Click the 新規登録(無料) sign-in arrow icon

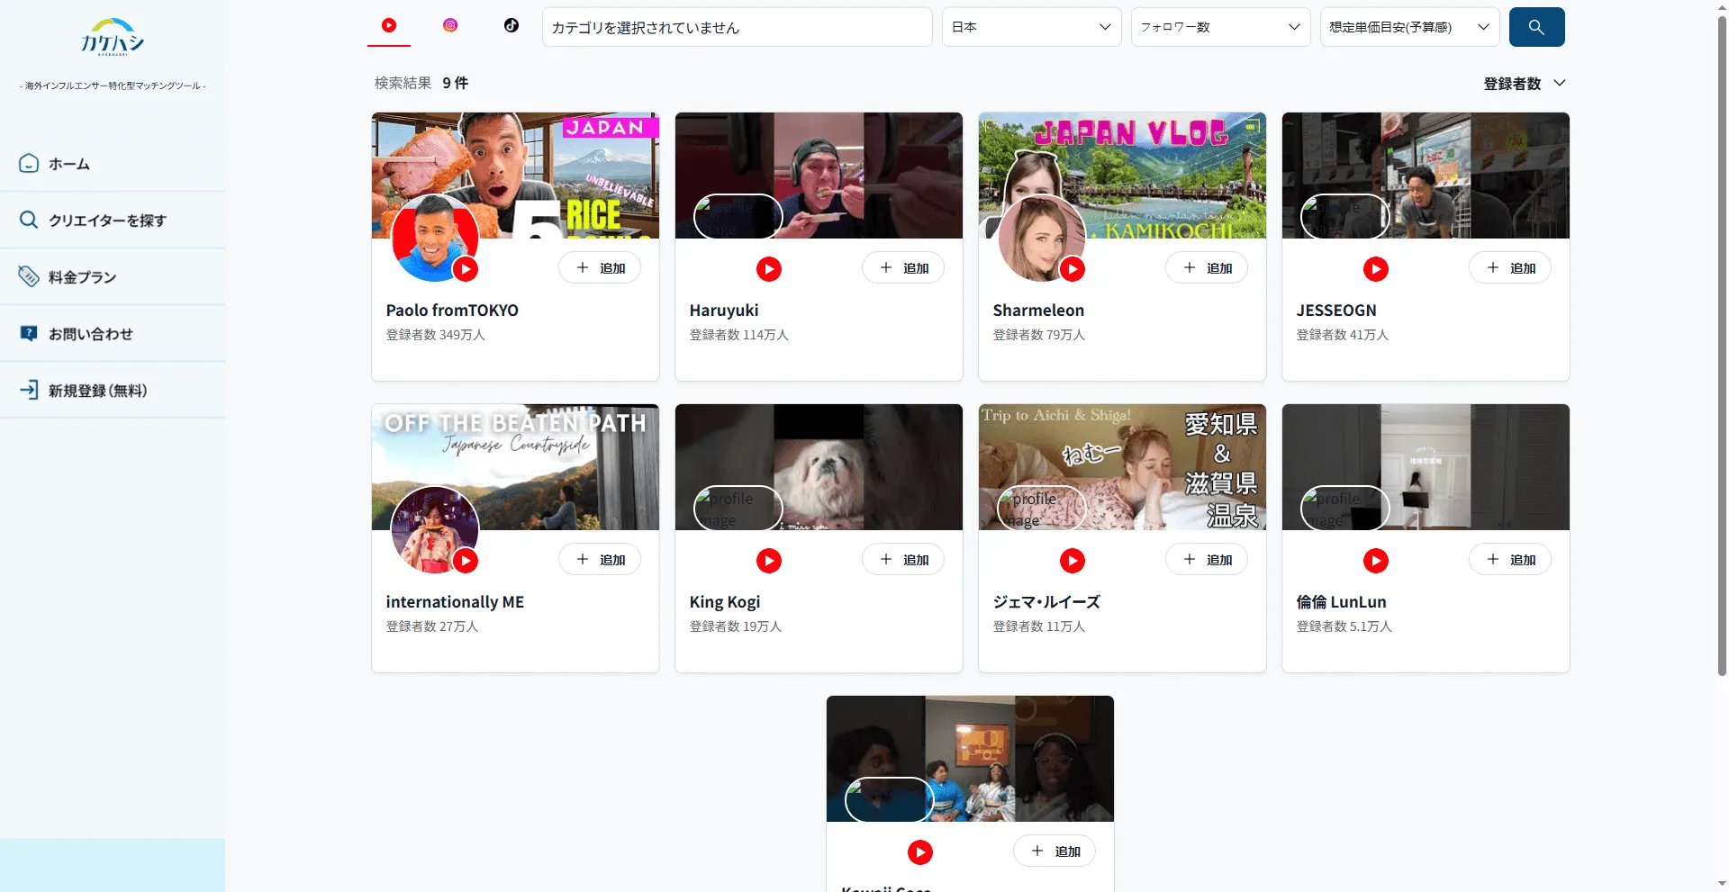click(29, 390)
